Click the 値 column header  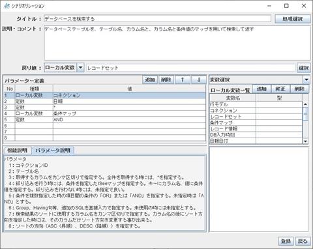[129, 89]
